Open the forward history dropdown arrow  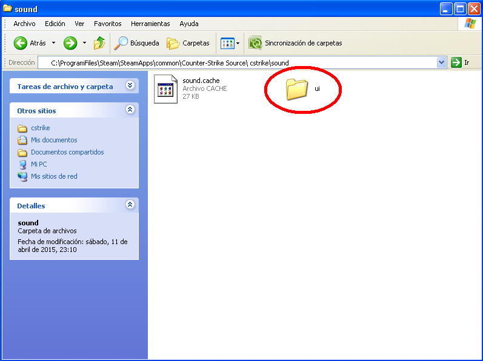point(84,43)
